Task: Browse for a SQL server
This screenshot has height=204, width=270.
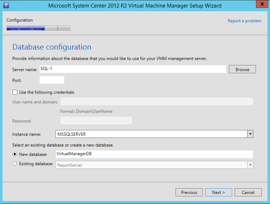Action: click(x=242, y=69)
